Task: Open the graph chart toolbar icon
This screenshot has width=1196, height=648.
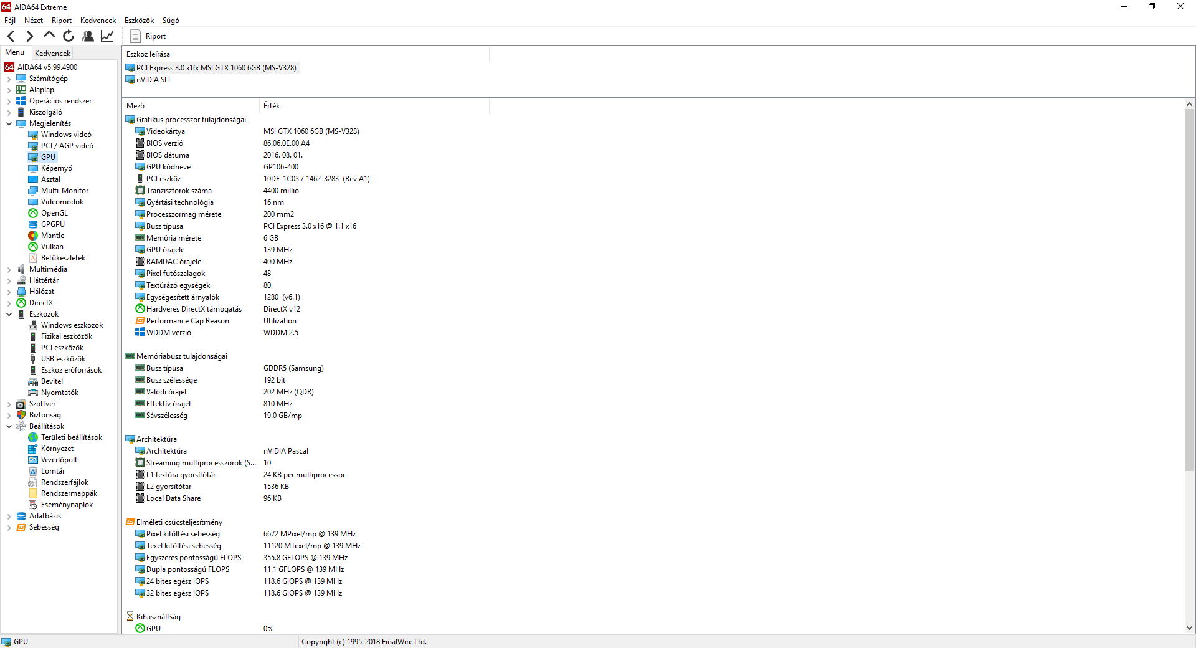Action: (x=107, y=36)
